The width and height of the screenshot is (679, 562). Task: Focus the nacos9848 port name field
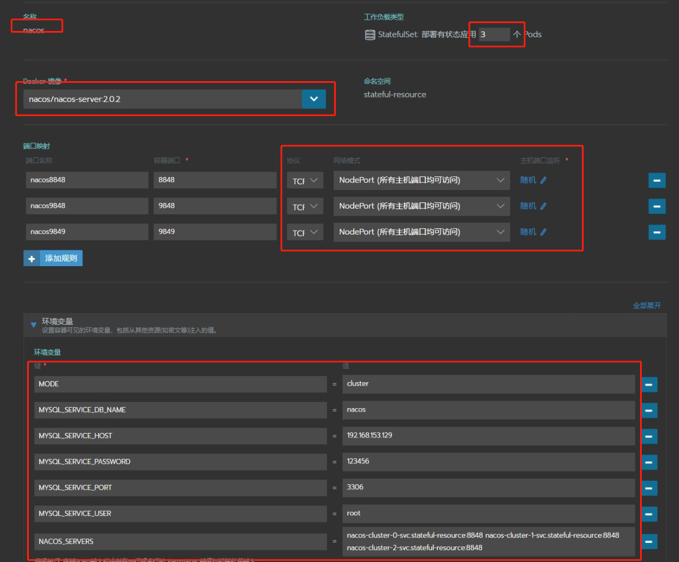[x=87, y=206]
